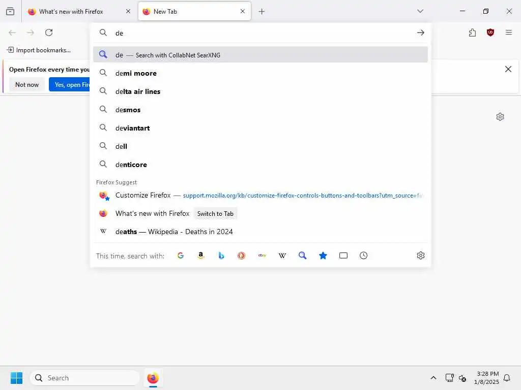
Task: Search this time with CollabNet SearXNG magnifier
Action: tap(302, 255)
